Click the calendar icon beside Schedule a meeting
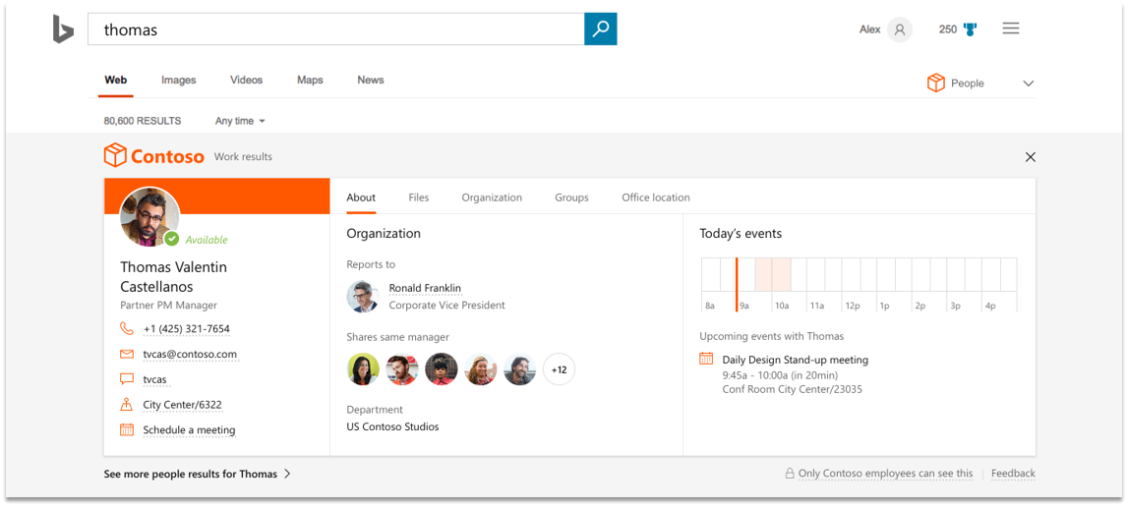Viewport: 1128px width, 507px height. 127,430
